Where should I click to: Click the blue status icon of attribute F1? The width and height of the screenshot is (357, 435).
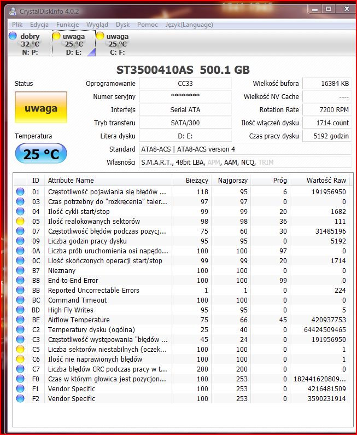click(20, 388)
